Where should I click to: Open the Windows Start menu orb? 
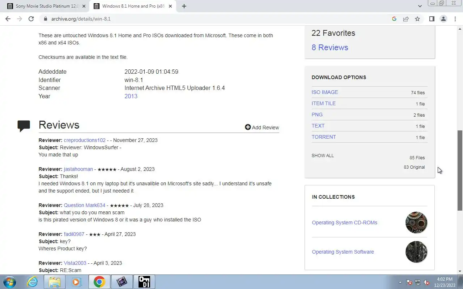click(x=9, y=282)
